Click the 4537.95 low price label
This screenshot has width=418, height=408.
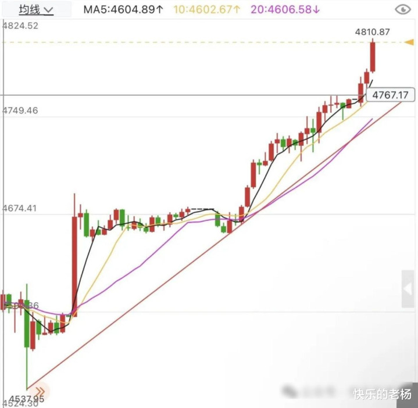point(26,399)
